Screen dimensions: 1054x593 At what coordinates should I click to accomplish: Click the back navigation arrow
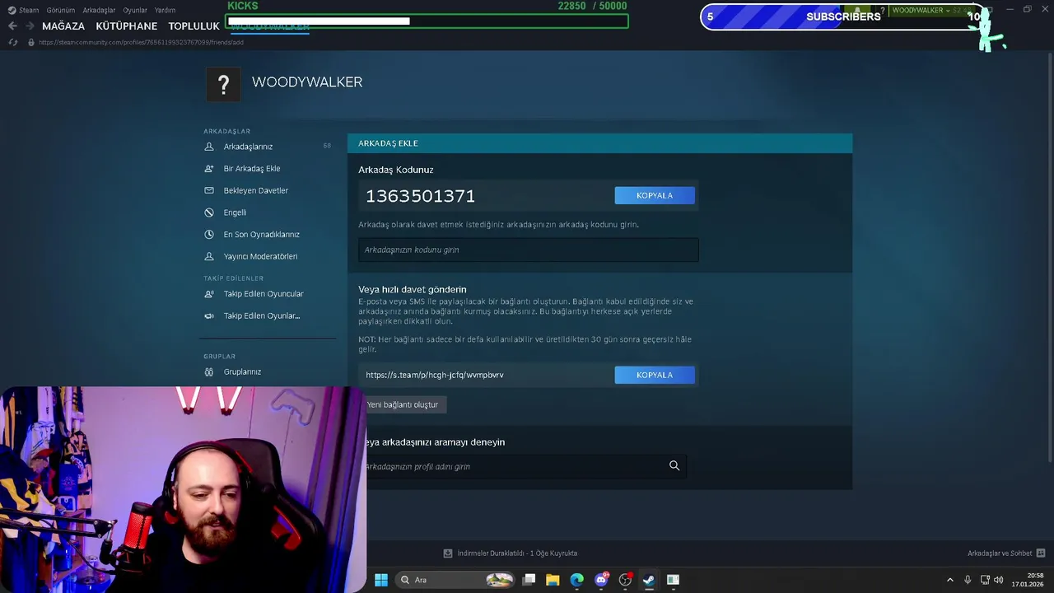[12, 26]
